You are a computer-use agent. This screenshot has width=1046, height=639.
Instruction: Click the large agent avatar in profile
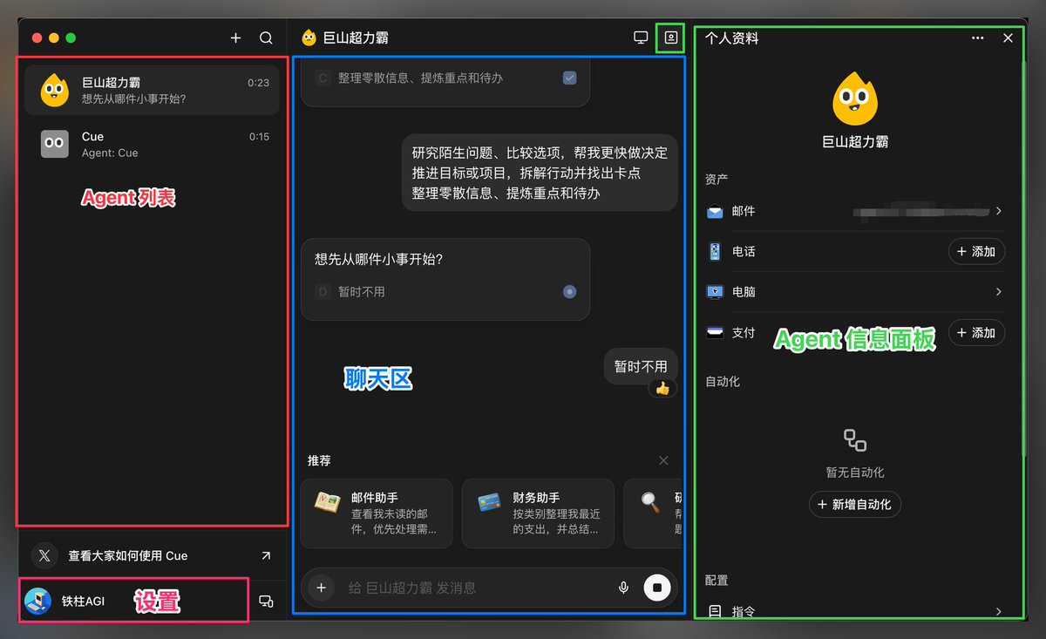(x=855, y=99)
